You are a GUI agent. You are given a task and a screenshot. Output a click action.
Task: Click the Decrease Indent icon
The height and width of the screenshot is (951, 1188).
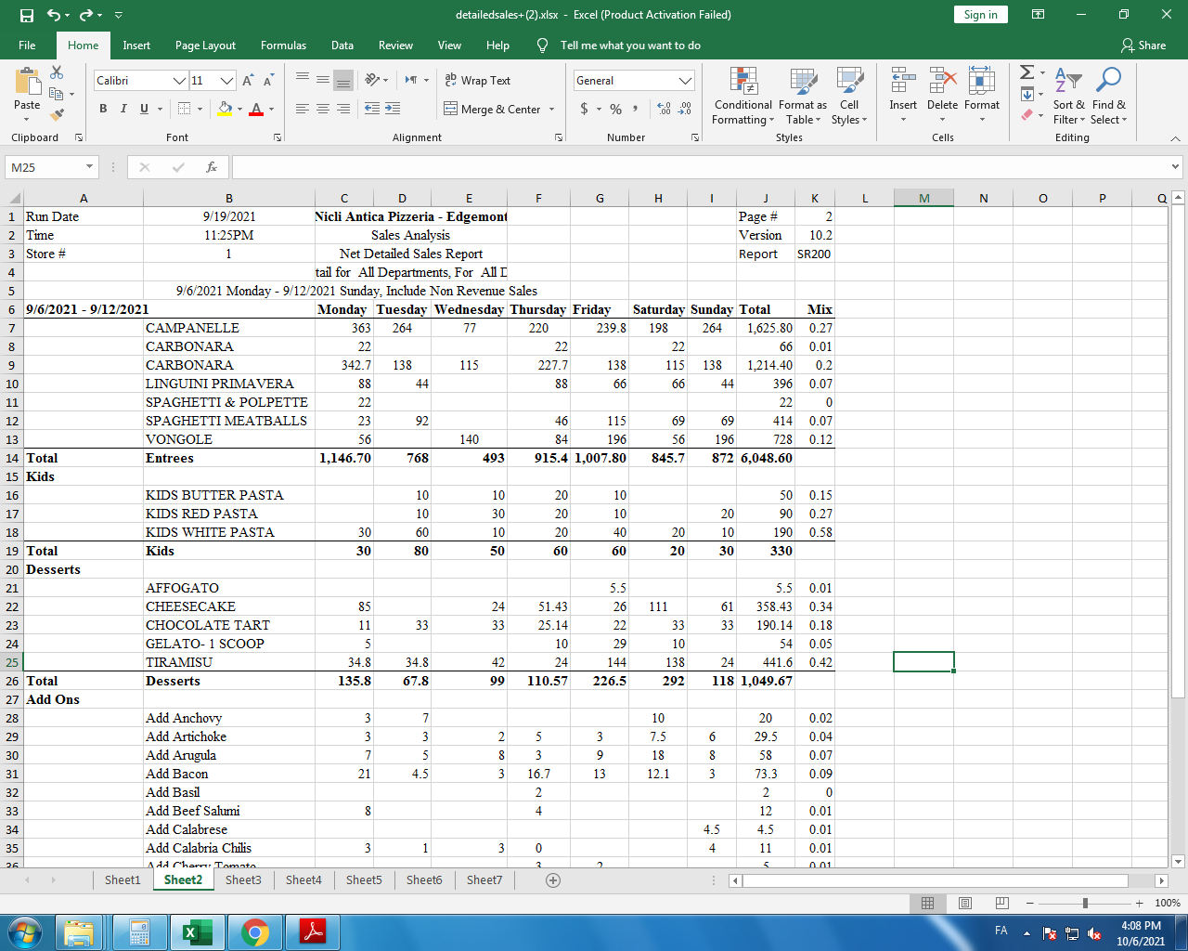coord(372,109)
